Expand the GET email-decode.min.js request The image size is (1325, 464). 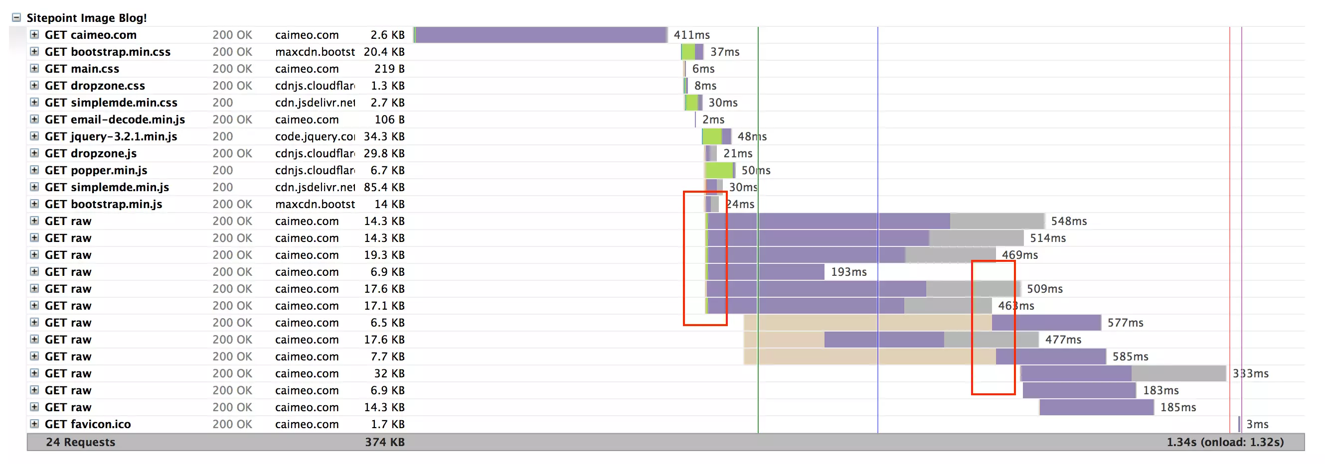[34, 119]
